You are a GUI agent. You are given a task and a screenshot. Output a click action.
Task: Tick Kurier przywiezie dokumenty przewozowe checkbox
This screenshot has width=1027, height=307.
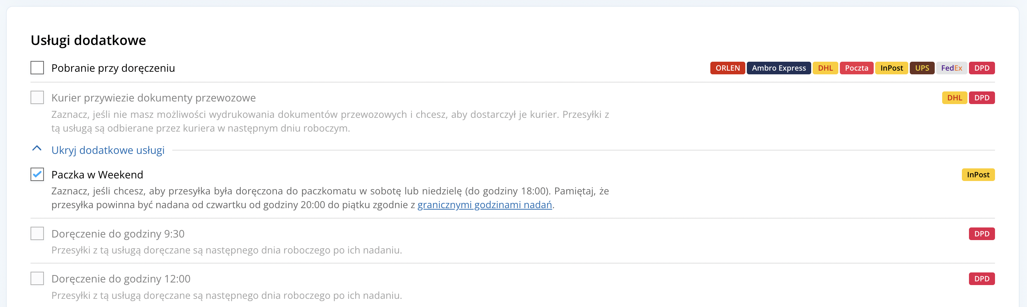37,97
